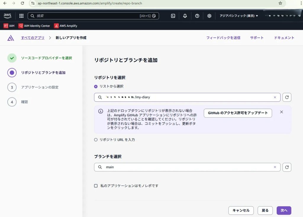The width and height of the screenshot is (303, 217).
Task: Clear the selected my-diary repository
Action: pyautogui.click(x=275, y=97)
